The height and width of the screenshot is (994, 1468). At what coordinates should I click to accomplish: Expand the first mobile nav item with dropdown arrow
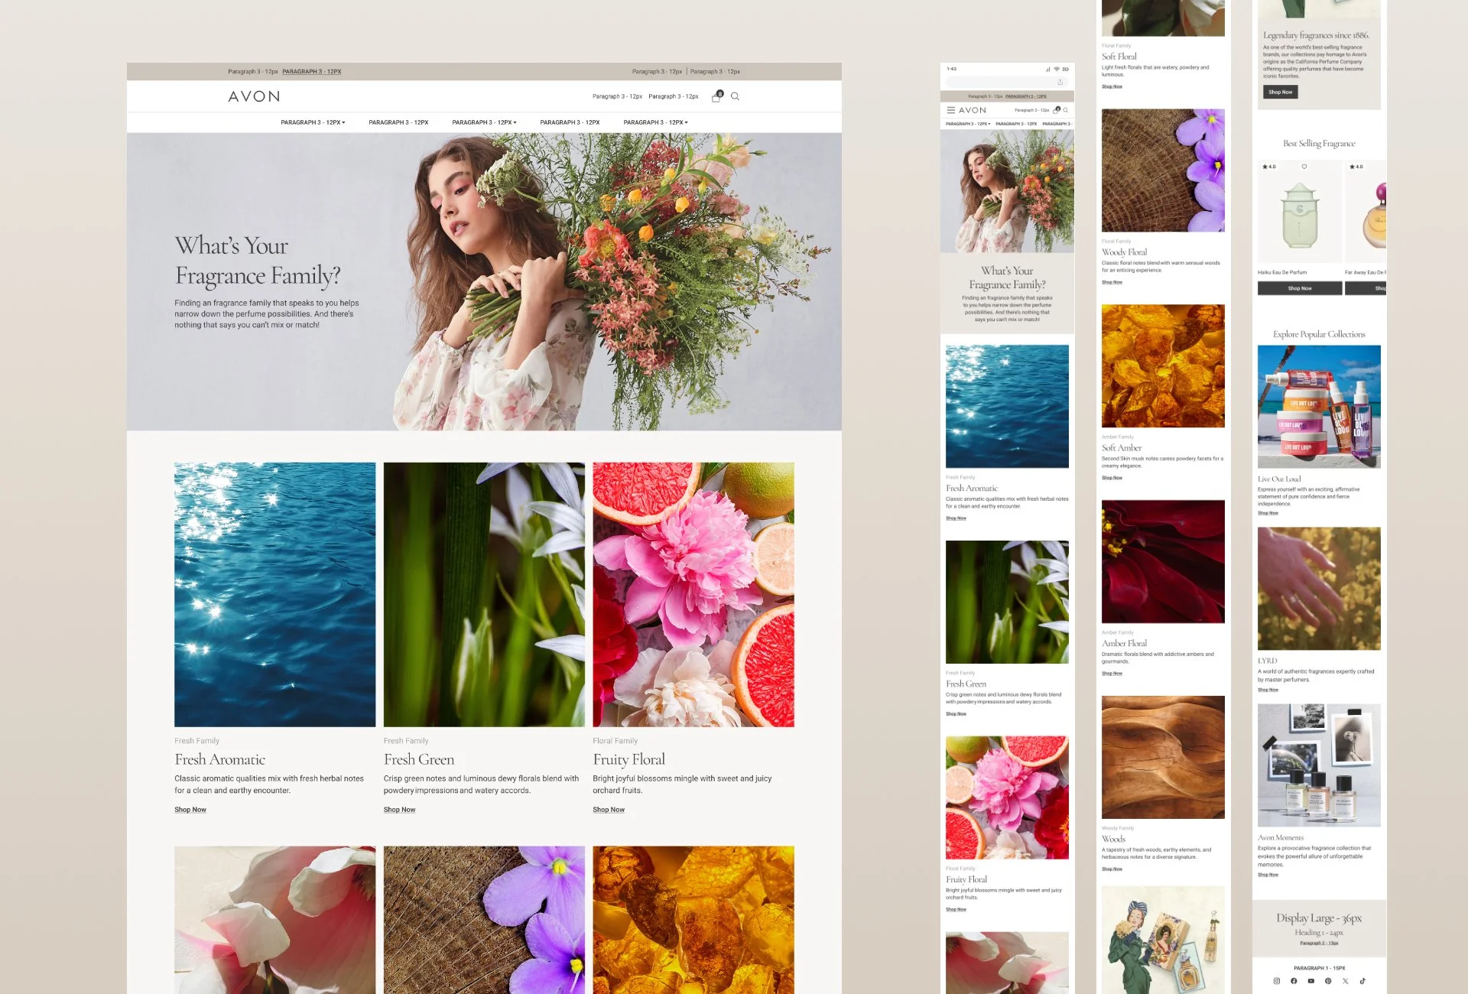coord(968,124)
